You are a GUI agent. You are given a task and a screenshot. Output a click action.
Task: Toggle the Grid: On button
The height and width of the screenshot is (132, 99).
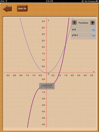(x=22, y=9)
